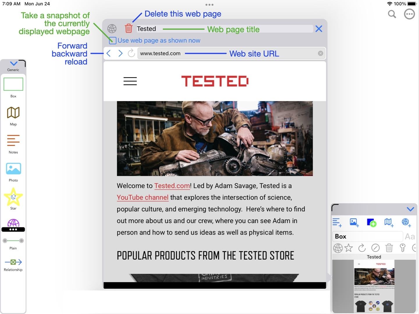Image resolution: width=419 pixels, height=314 pixels.
Task: Click the gray globe icon in inspector row
Action: point(338,248)
